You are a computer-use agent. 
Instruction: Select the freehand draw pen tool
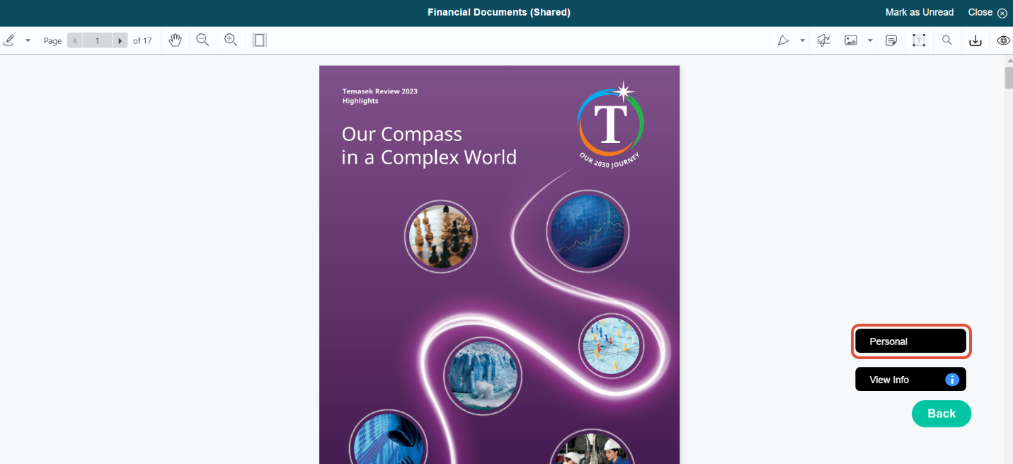click(9, 40)
